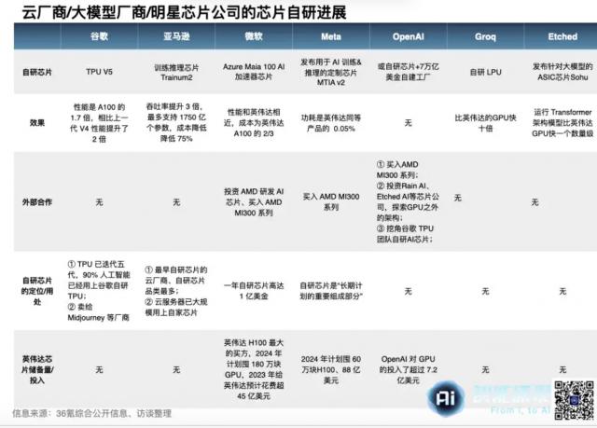Click the Groq column header
Screen dimensions: 597x428
click(x=483, y=35)
